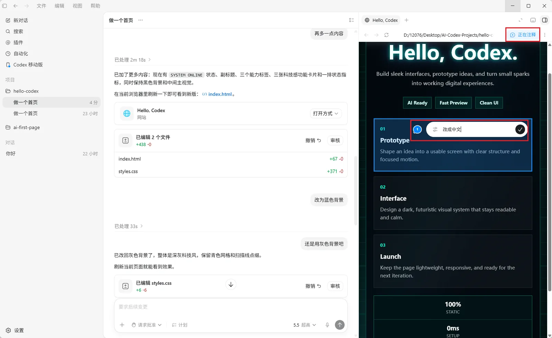Open 做一个首页 chat from 23 小时 ago
This screenshot has height=338, width=552.
52,113
